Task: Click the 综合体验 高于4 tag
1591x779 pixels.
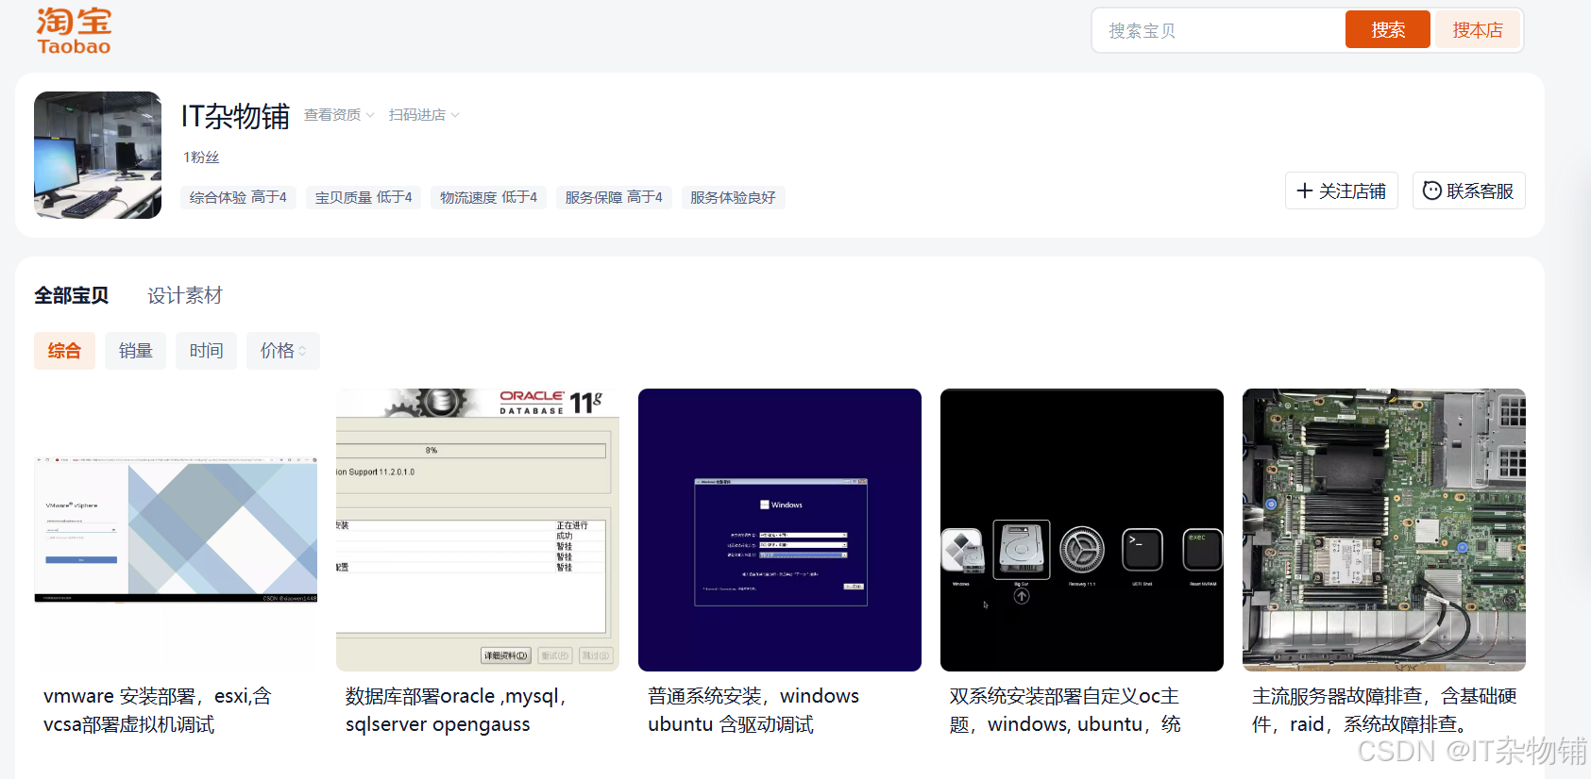Action: (238, 197)
